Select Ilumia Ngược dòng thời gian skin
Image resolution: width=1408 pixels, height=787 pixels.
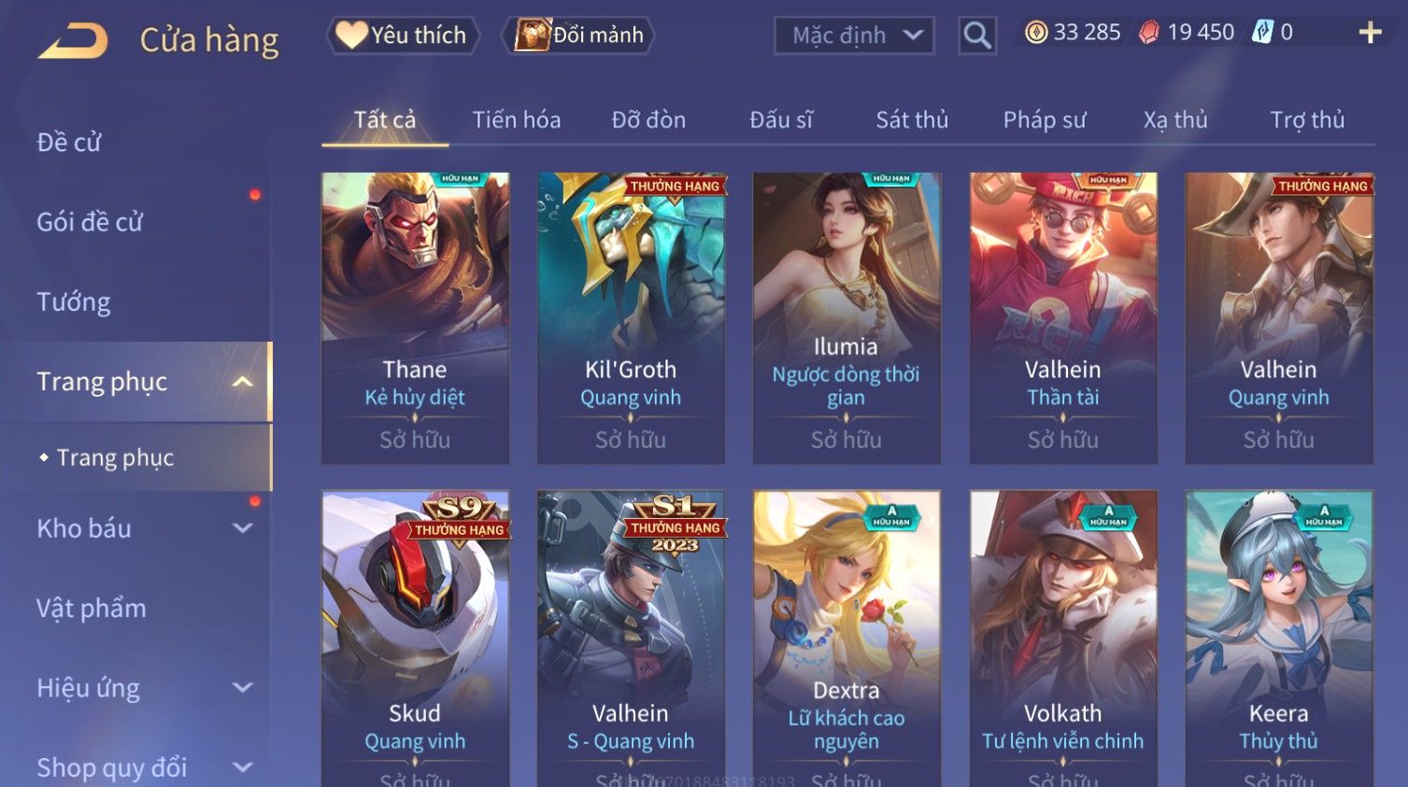pos(846,317)
